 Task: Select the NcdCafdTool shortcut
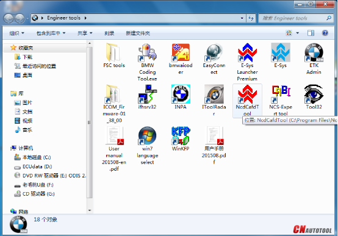247,101
